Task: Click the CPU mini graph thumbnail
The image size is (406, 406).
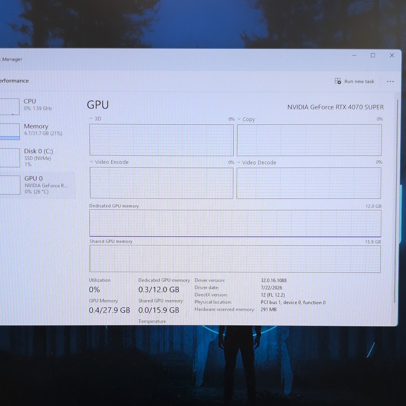Action: tap(9, 107)
